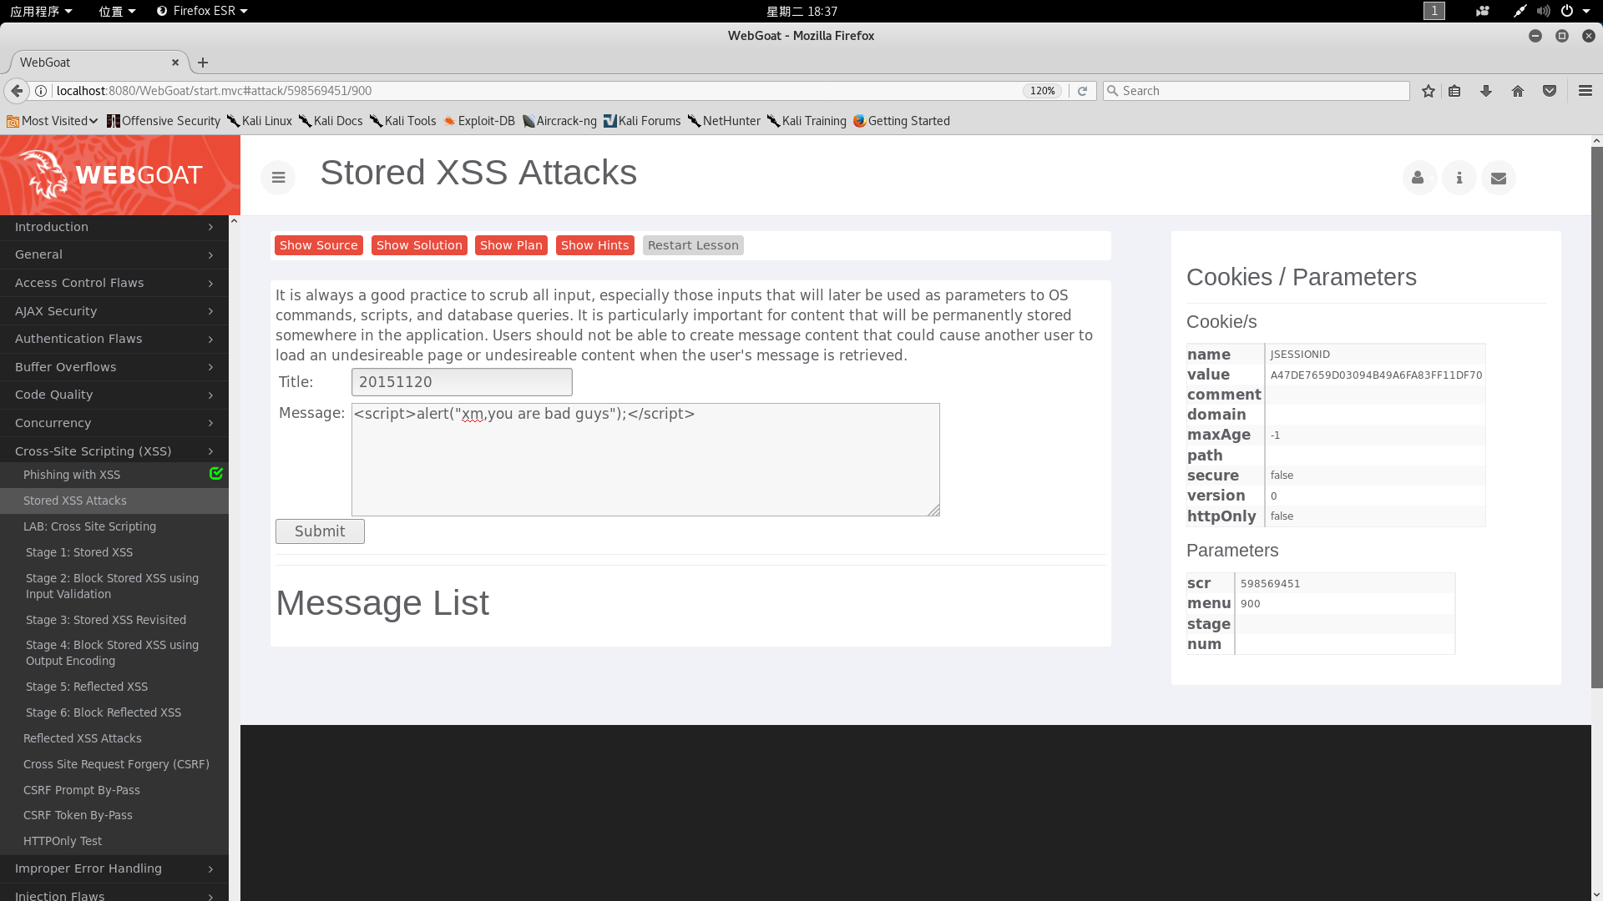Open HTTPOnly Test lesson

click(x=63, y=841)
